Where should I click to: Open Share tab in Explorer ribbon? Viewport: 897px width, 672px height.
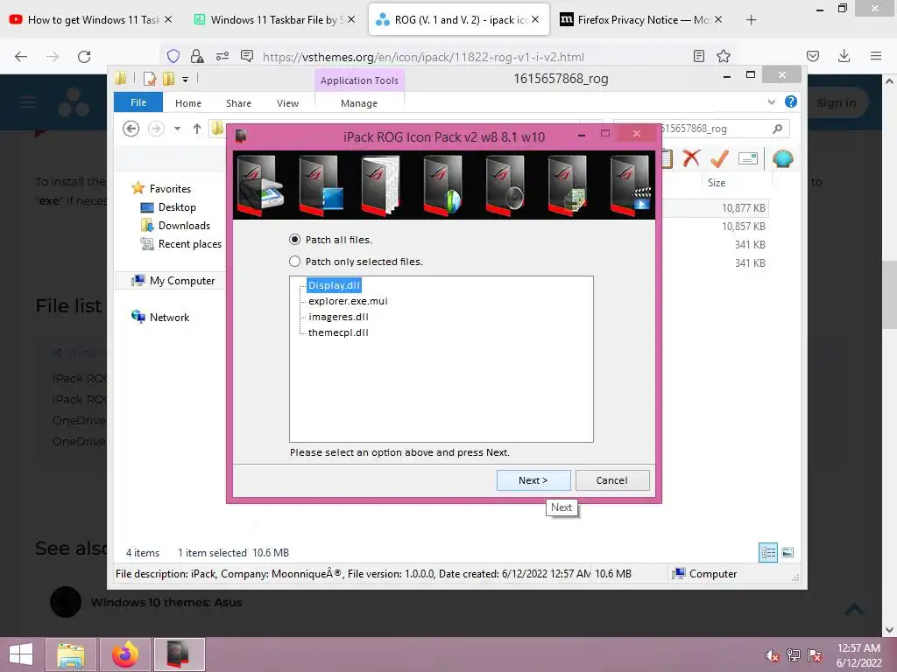[x=238, y=103]
